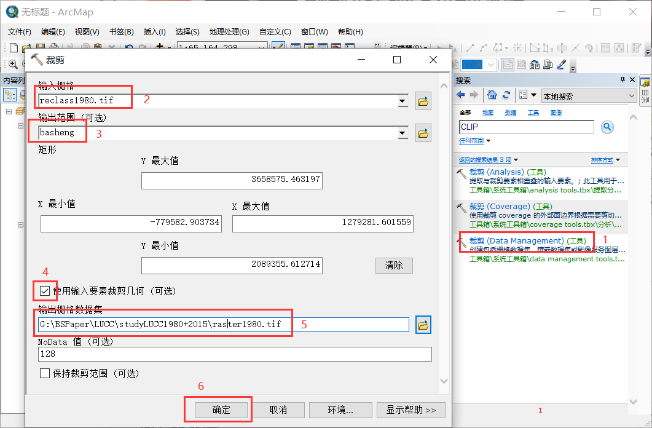The width and height of the screenshot is (652, 428).
Task: Switch to 图像 search filter tab
Action: [x=556, y=113]
